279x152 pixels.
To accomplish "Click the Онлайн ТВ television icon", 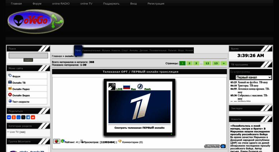I will pyautogui.click(x=10, y=82).
